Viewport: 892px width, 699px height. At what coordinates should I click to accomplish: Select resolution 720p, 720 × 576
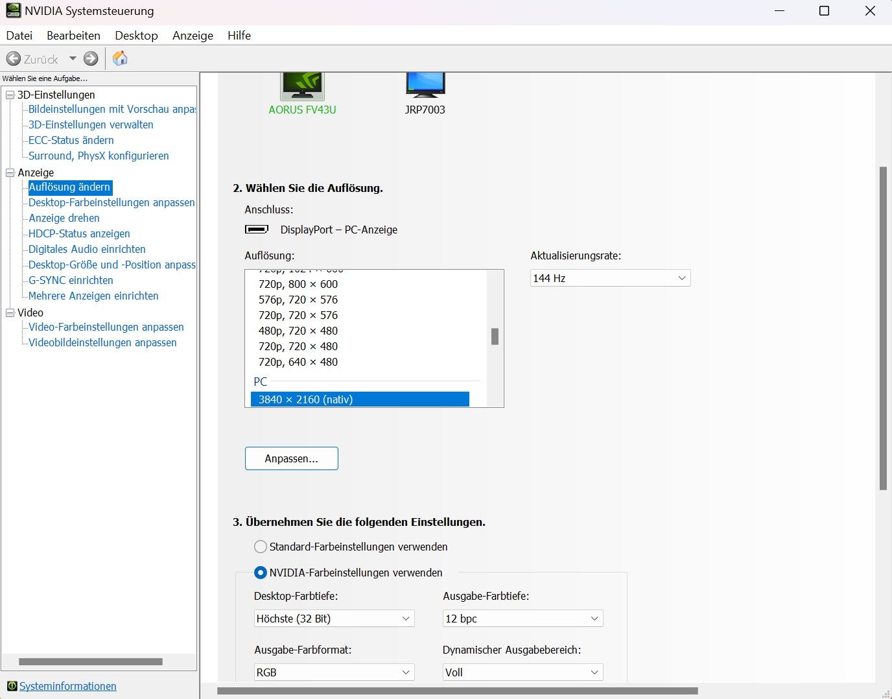(x=298, y=315)
